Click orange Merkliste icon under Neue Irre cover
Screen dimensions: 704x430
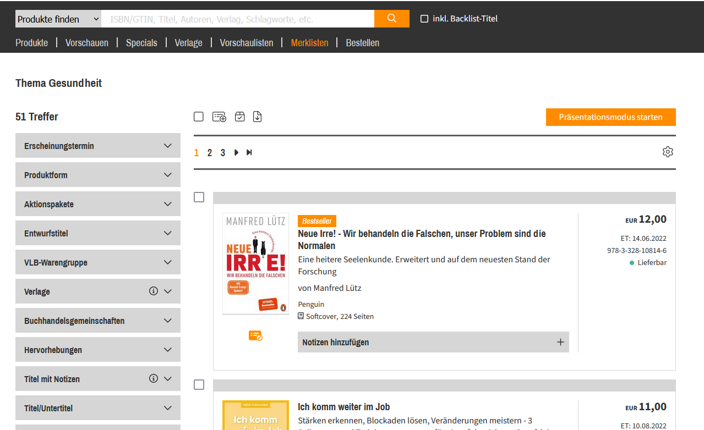coord(255,335)
